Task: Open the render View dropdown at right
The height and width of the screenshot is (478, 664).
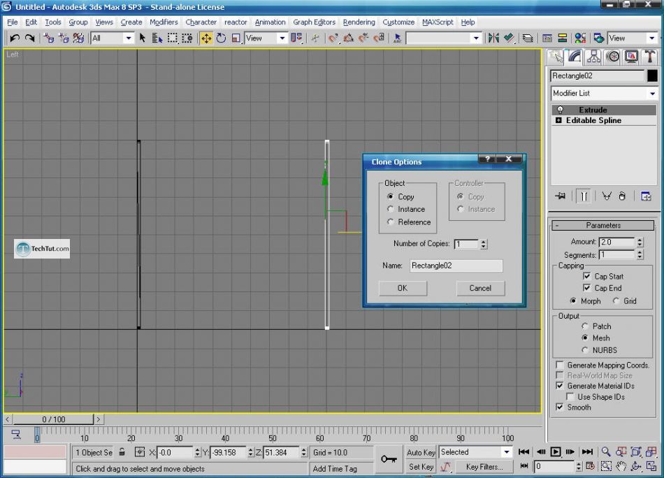Action: pos(651,38)
